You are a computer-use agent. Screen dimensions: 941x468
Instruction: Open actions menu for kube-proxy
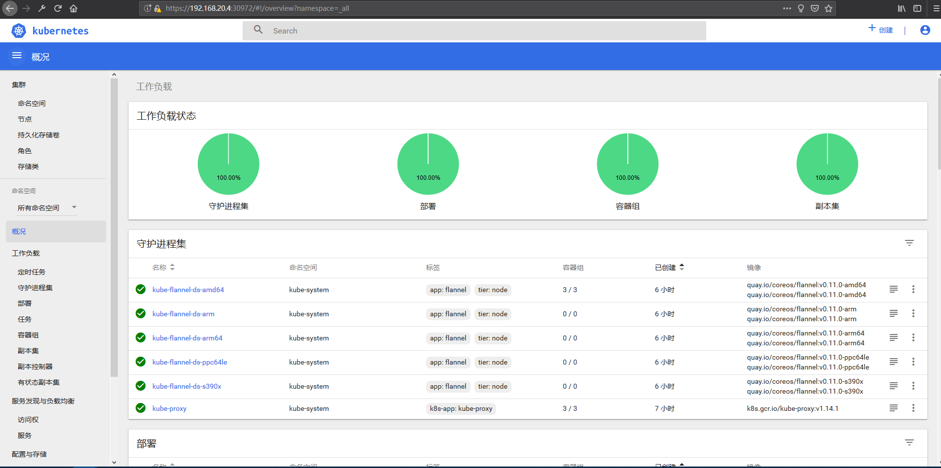[x=913, y=408]
